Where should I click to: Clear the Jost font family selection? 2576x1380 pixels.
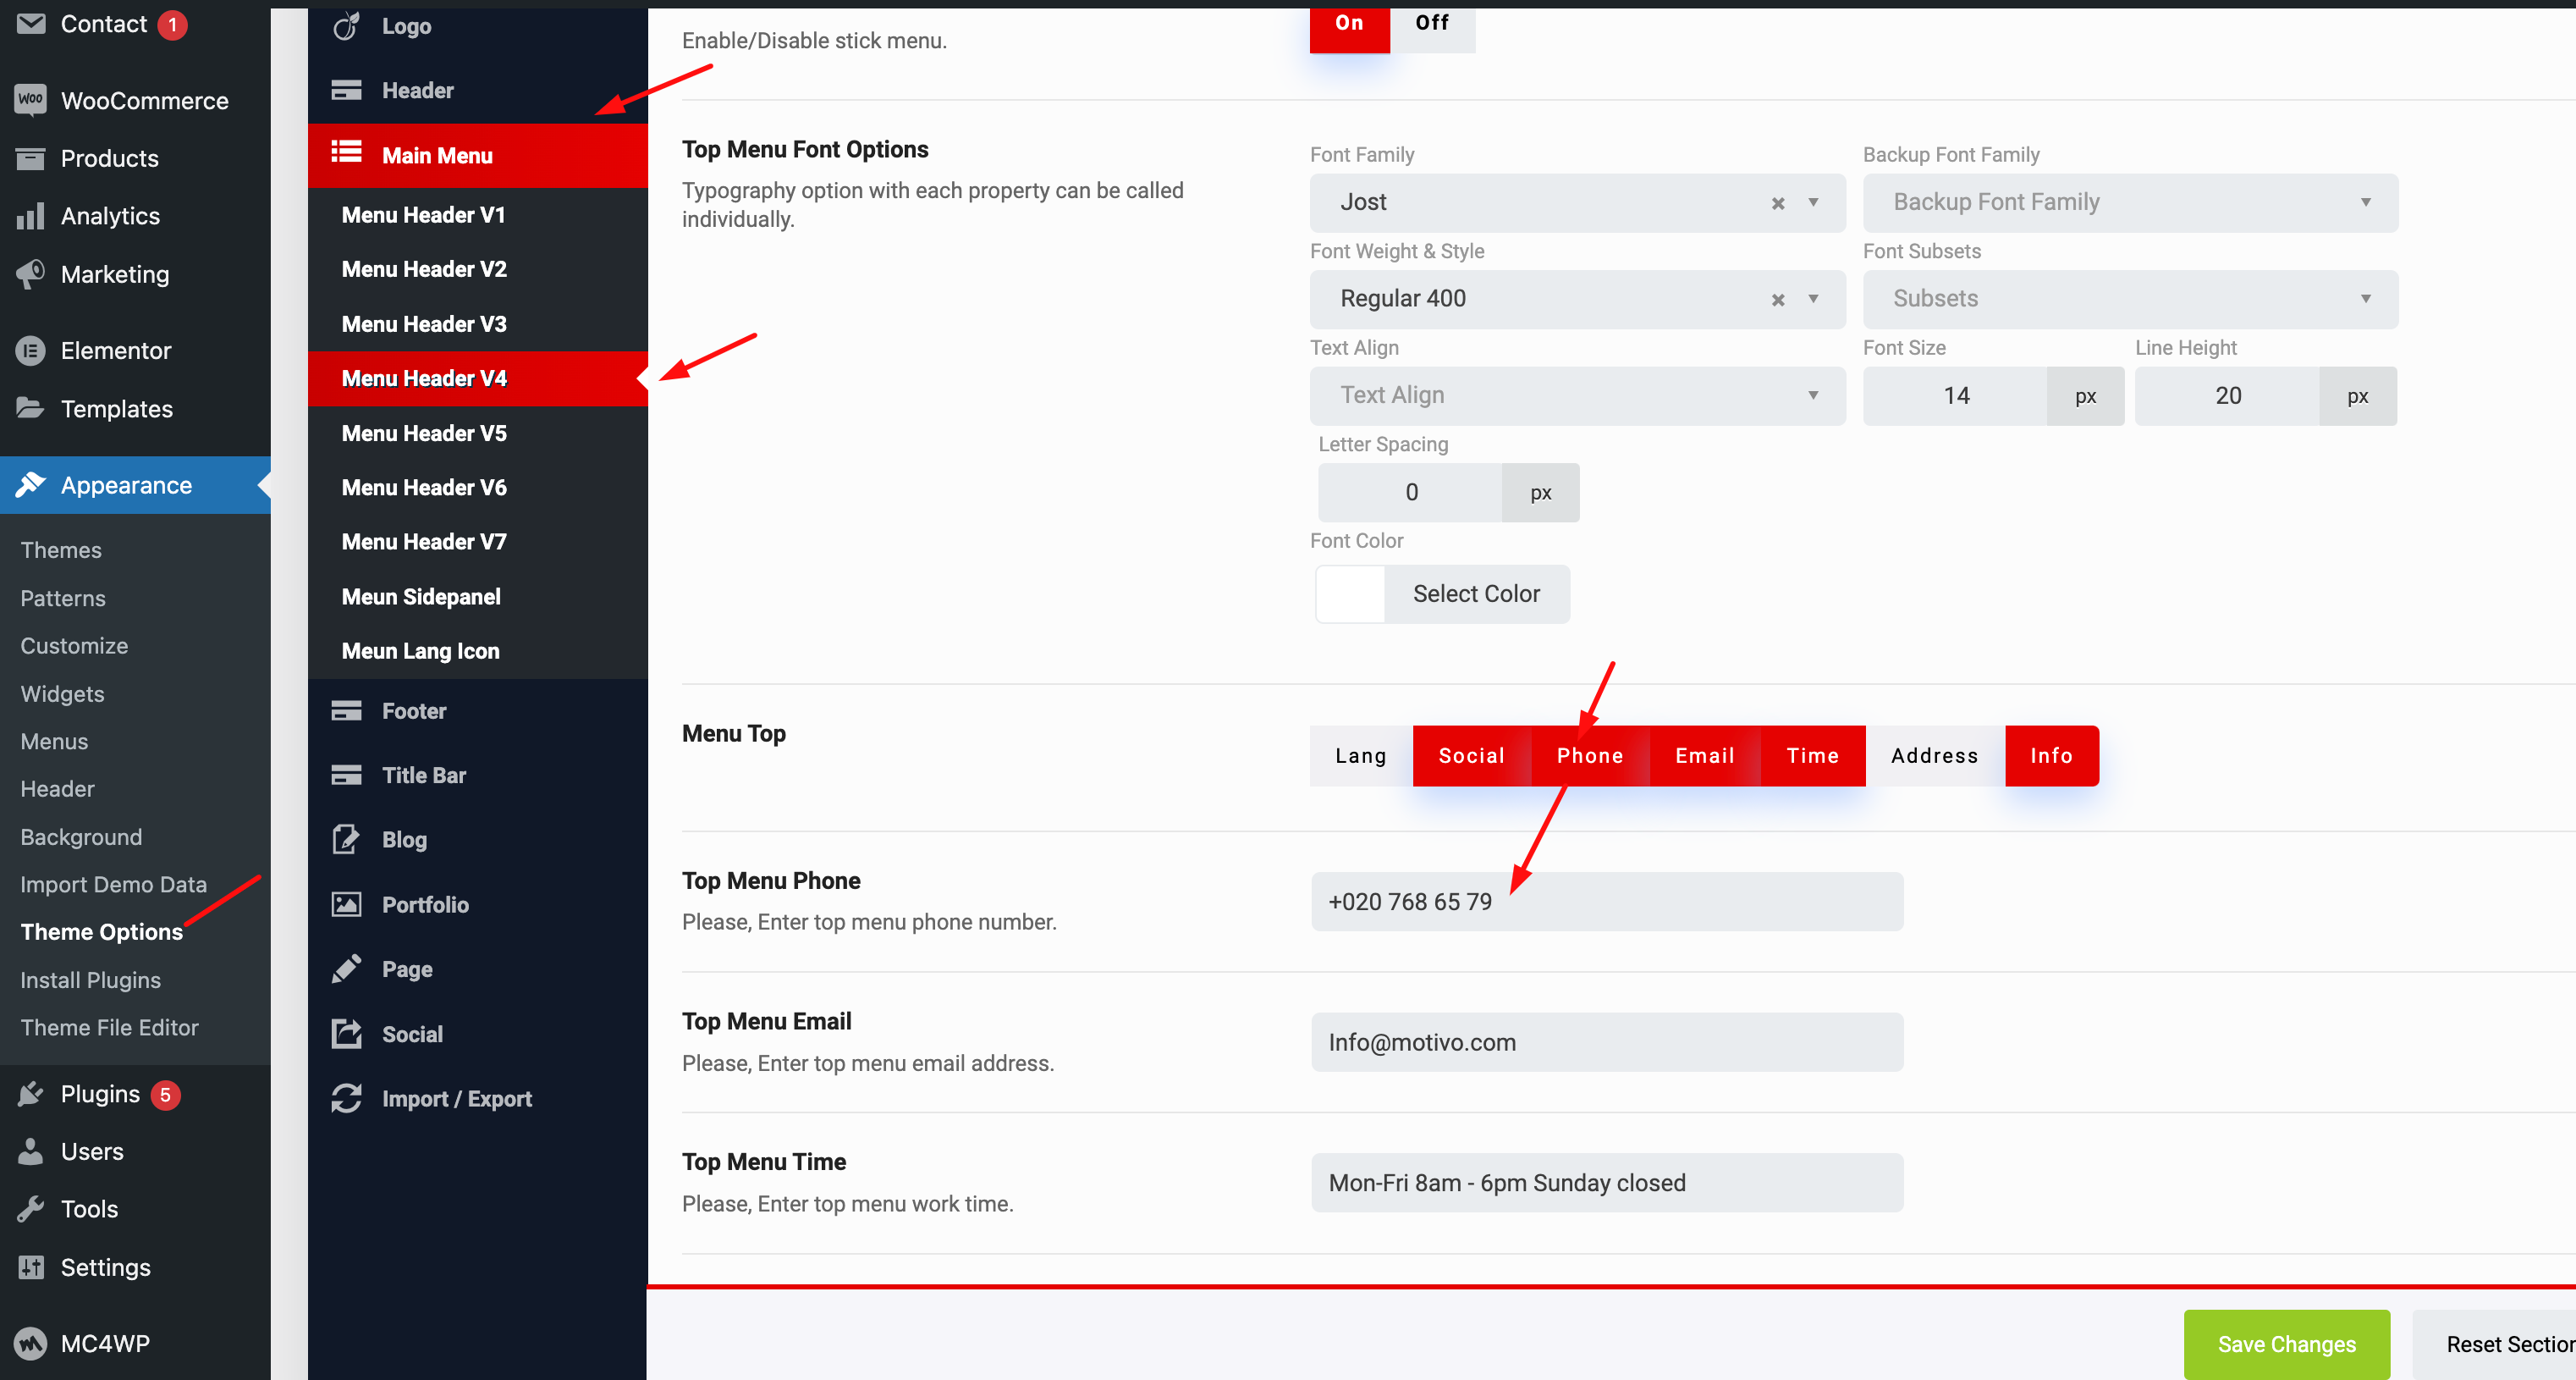click(1778, 203)
